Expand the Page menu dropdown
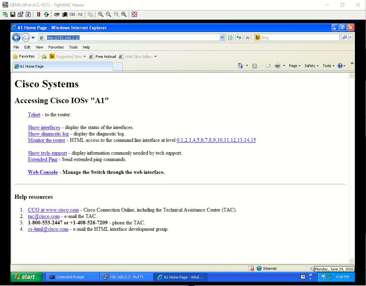This screenshot has height=286, width=366. (295, 66)
